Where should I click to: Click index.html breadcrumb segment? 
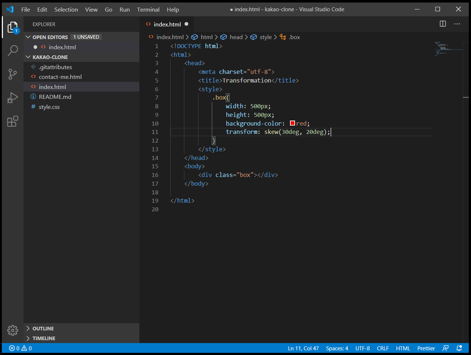coord(170,37)
